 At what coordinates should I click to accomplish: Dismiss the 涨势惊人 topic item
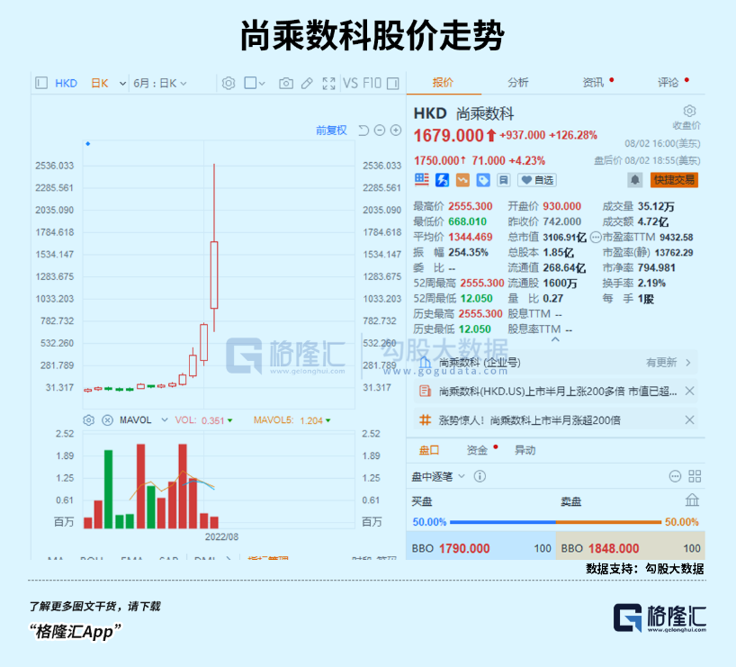[x=689, y=420]
